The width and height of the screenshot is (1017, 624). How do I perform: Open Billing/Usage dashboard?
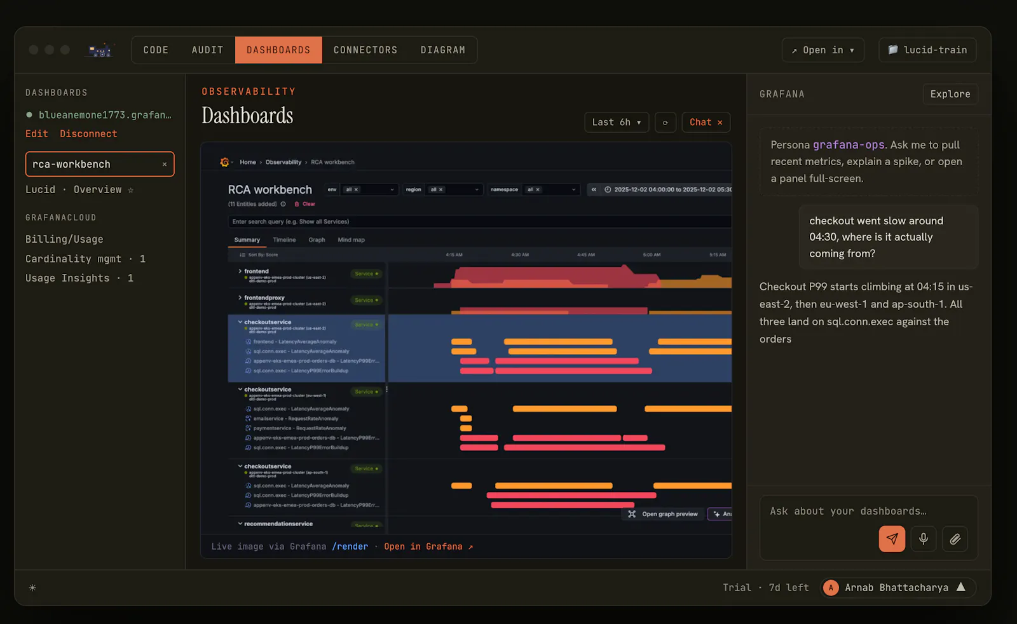click(x=64, y=240)
